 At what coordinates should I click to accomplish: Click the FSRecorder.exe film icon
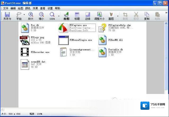point(25,52)
